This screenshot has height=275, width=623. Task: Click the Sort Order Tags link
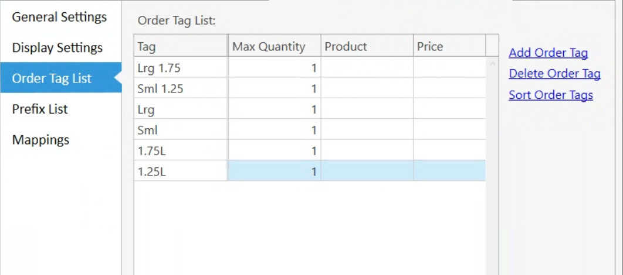click(550, 95)
